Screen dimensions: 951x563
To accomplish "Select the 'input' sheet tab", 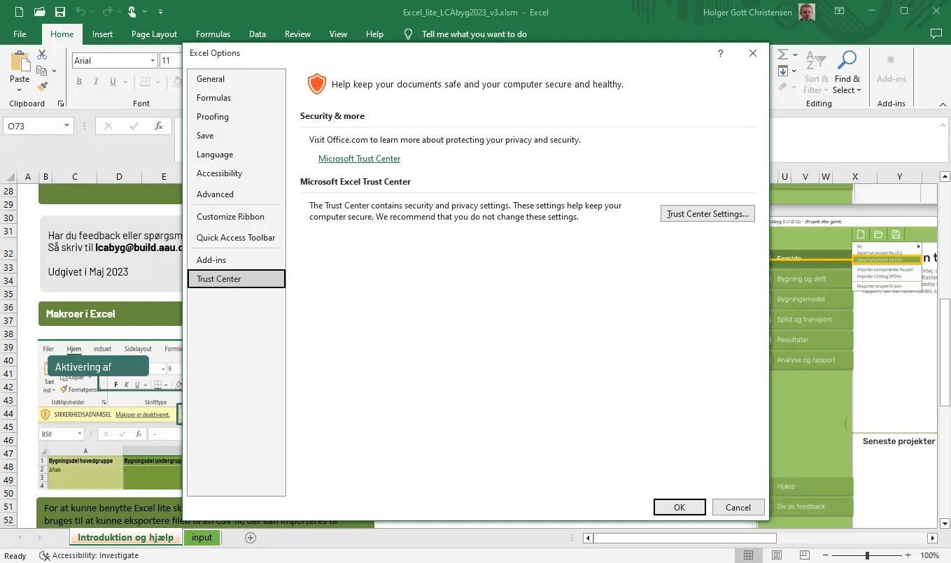I will pyautogui.click(x=202, y=538).
